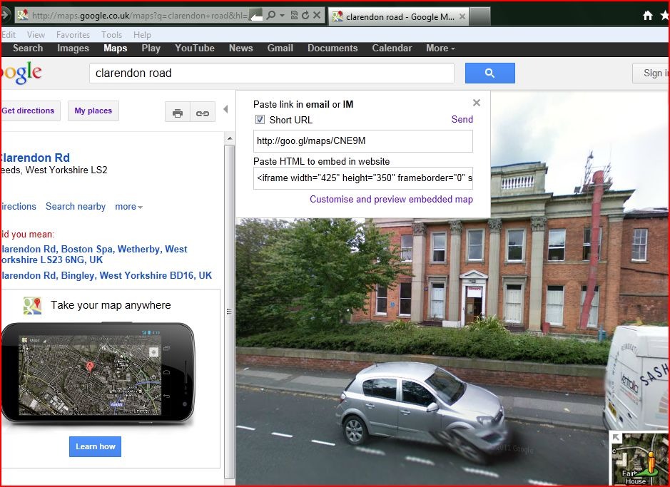This screenshot has width=670, height=487.
Task: Select Clarendon Rd, Boston Spa, Wetherby suggestion
Action: [93, 255]
